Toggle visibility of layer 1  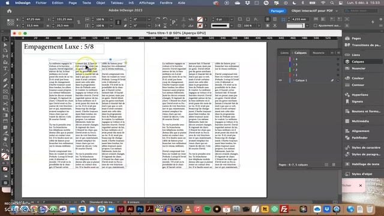click(x=280, y=75)
